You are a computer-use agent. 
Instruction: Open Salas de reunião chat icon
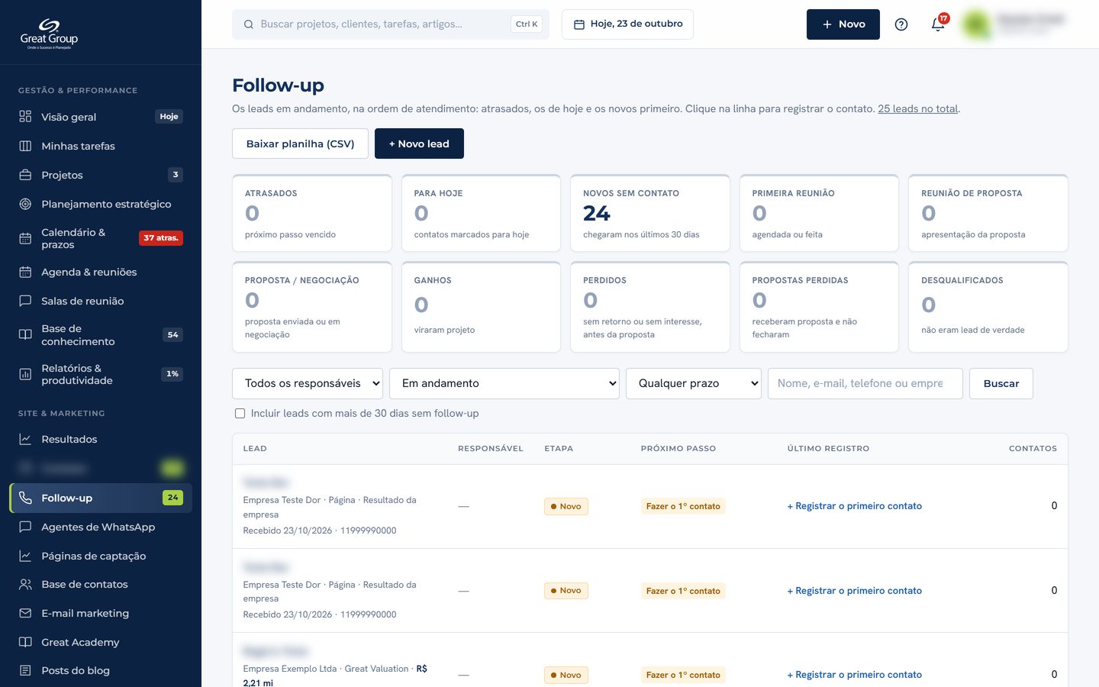(25, 301)
